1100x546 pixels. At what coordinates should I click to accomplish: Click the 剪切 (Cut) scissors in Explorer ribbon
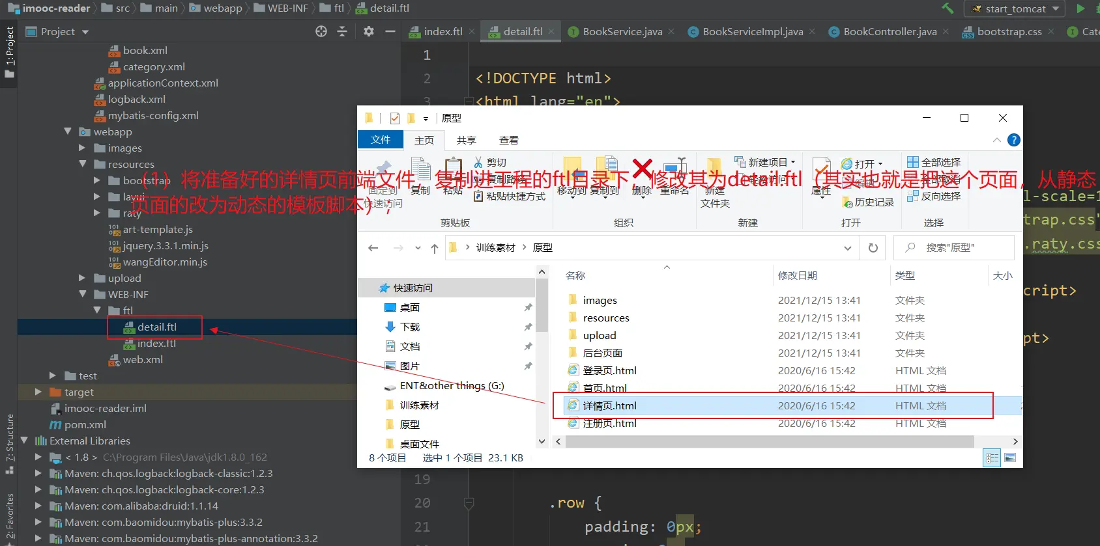click(x=490, y=162)
